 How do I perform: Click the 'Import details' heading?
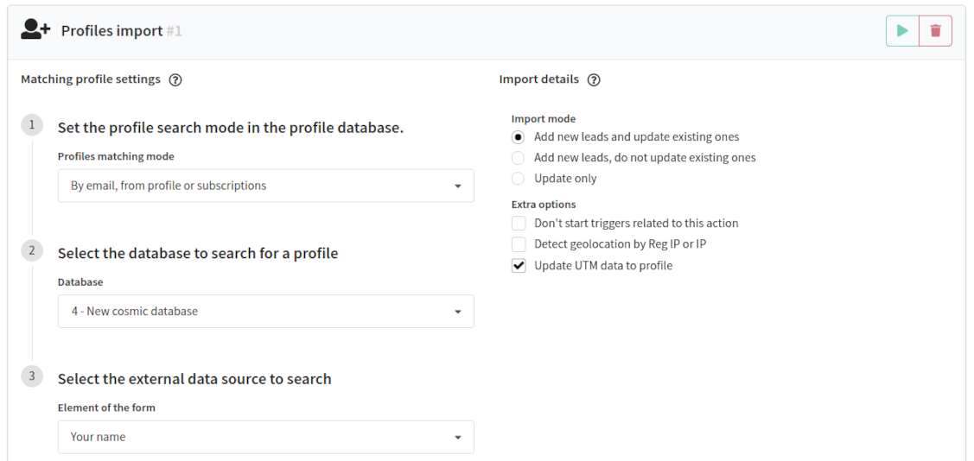click(x=539, y=79)
